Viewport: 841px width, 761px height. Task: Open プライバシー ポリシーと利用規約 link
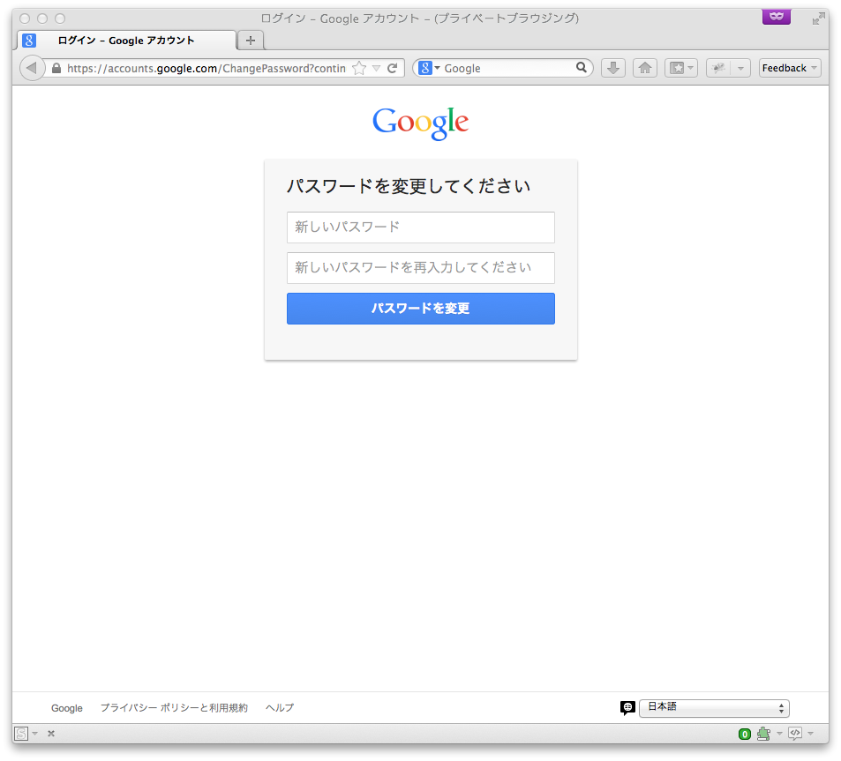pyautogui.click(x=175, y=708)
